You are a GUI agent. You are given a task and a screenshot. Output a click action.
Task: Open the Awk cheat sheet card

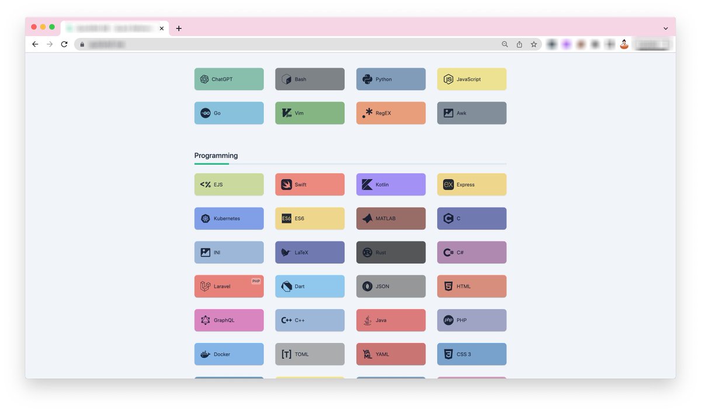click(x=471, y=113)
